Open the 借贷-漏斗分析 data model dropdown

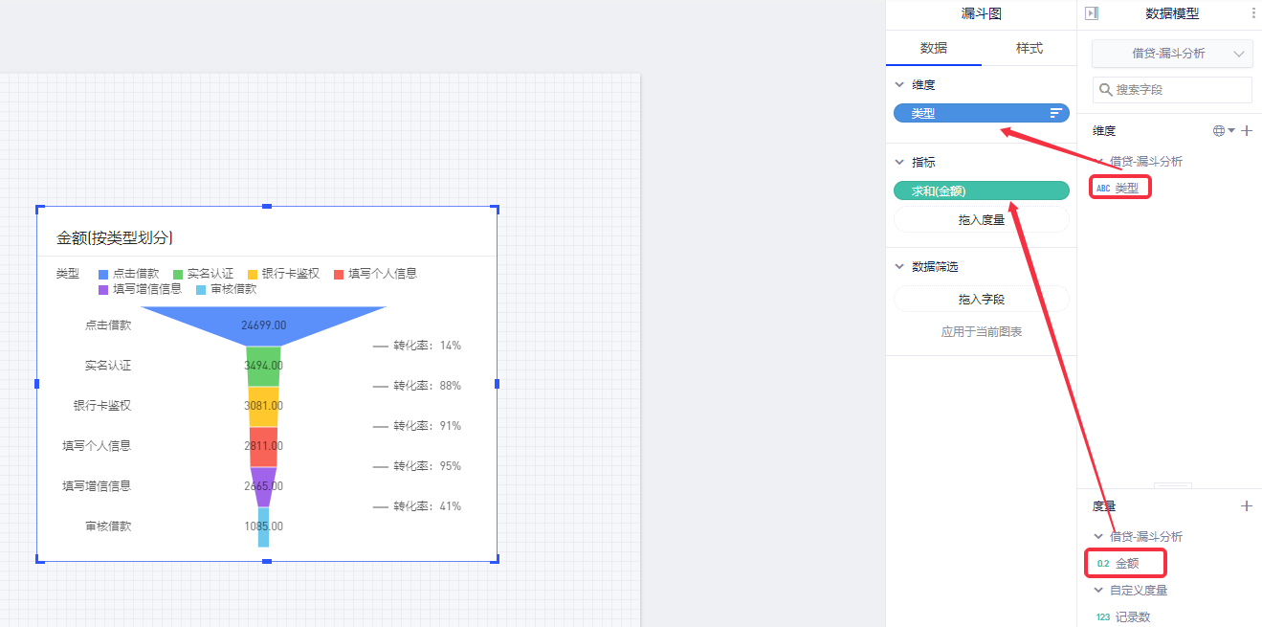tap(1172, 54)
